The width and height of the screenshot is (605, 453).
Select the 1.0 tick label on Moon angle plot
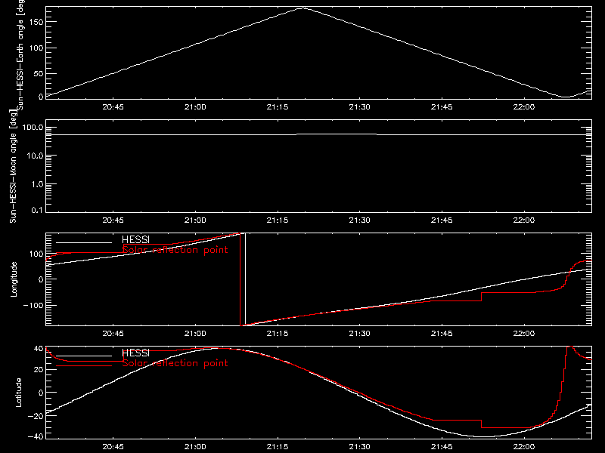click(x=37, y=184)
